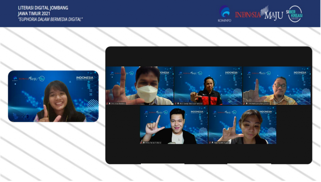Select the KOL participant video tile

click(174, 125)
